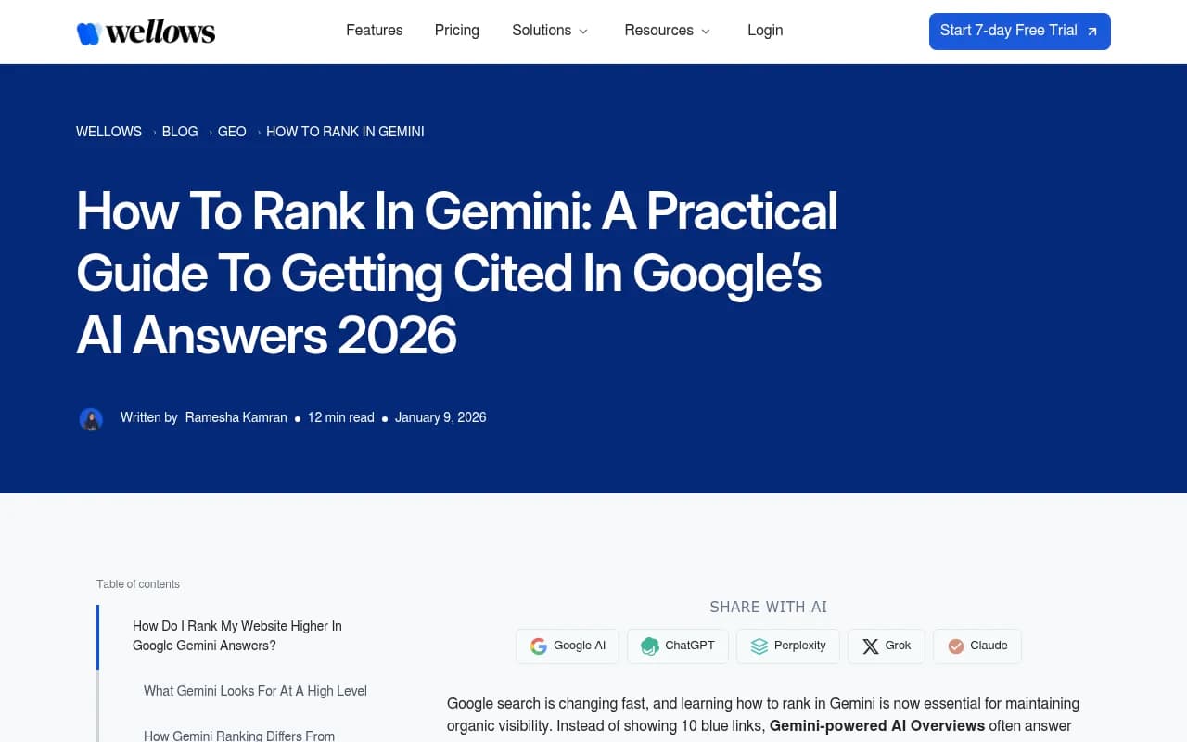Share the article with Google AI
The height and width of the screenshot is (742, 1187).
click(x=567, y=646)
